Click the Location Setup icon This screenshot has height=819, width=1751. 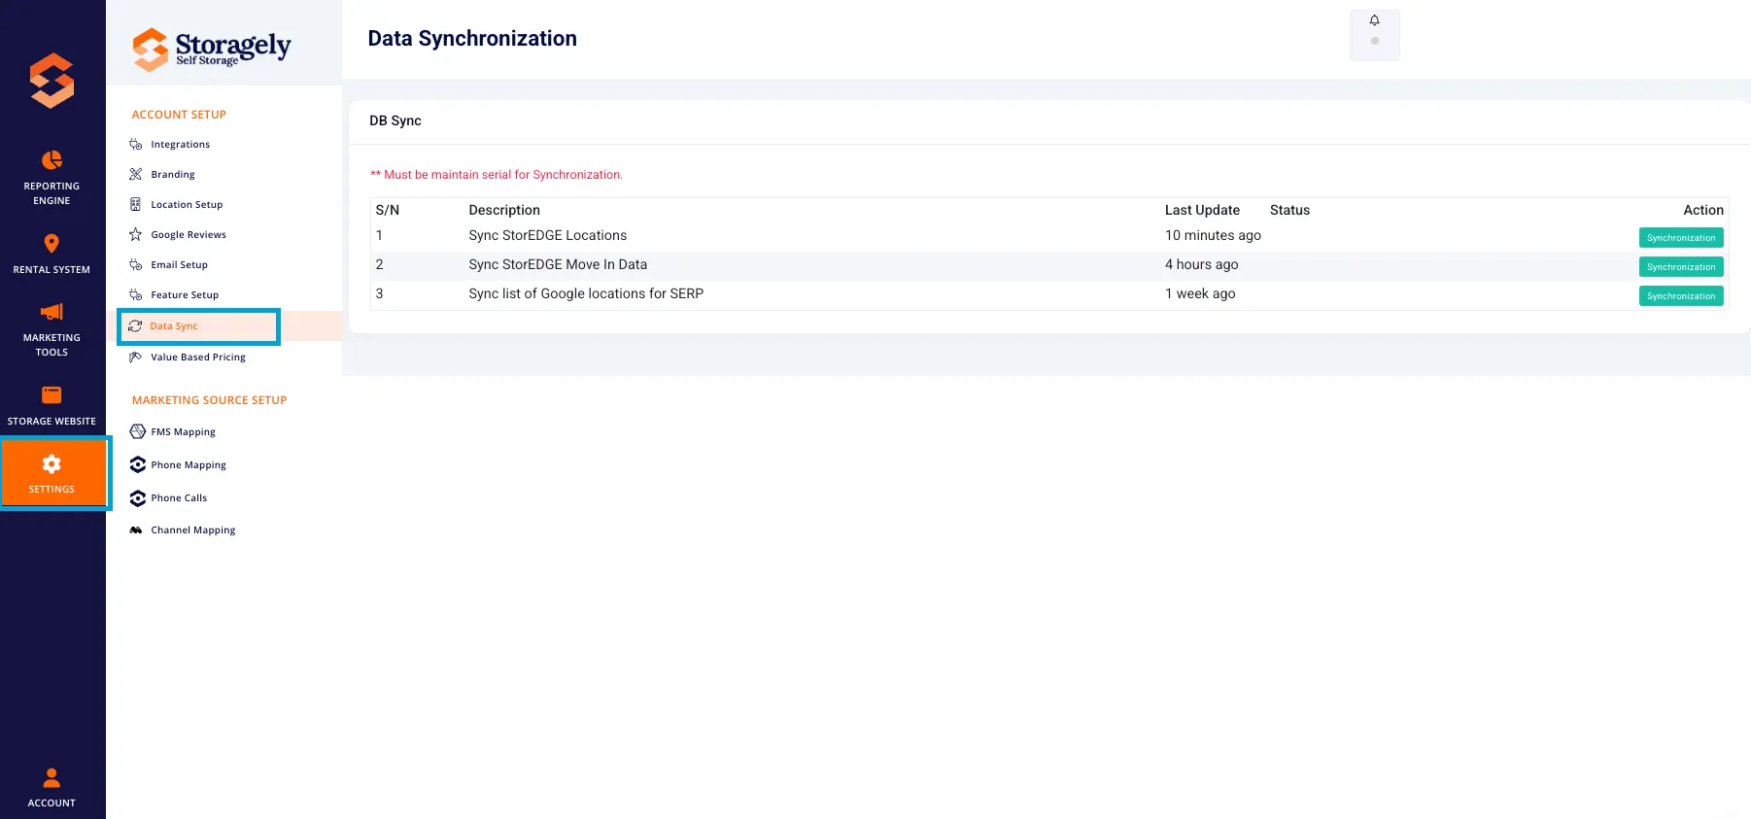coord(136,205)
